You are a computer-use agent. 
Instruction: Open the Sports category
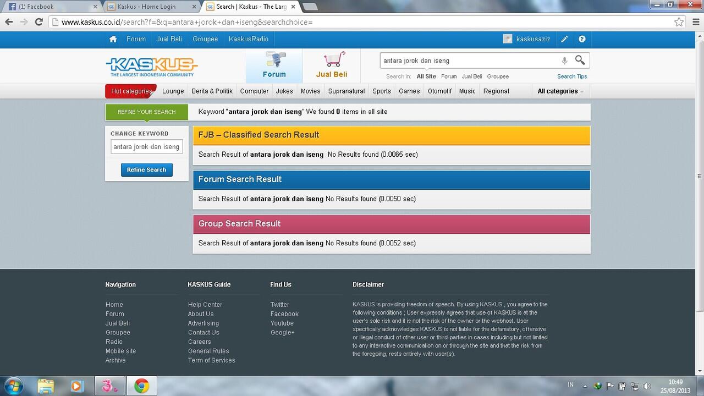(x=382, y=91)
